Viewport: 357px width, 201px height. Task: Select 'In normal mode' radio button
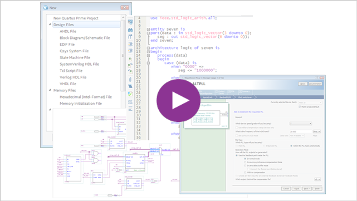coord(245,159)
